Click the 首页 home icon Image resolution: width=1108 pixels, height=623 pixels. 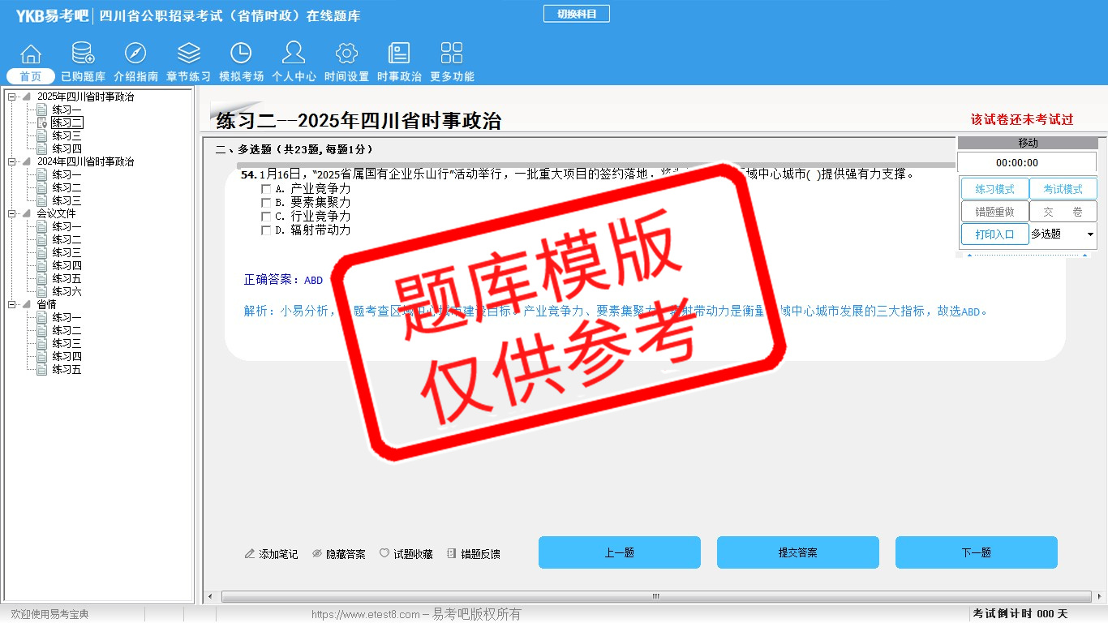coord(31,54)
